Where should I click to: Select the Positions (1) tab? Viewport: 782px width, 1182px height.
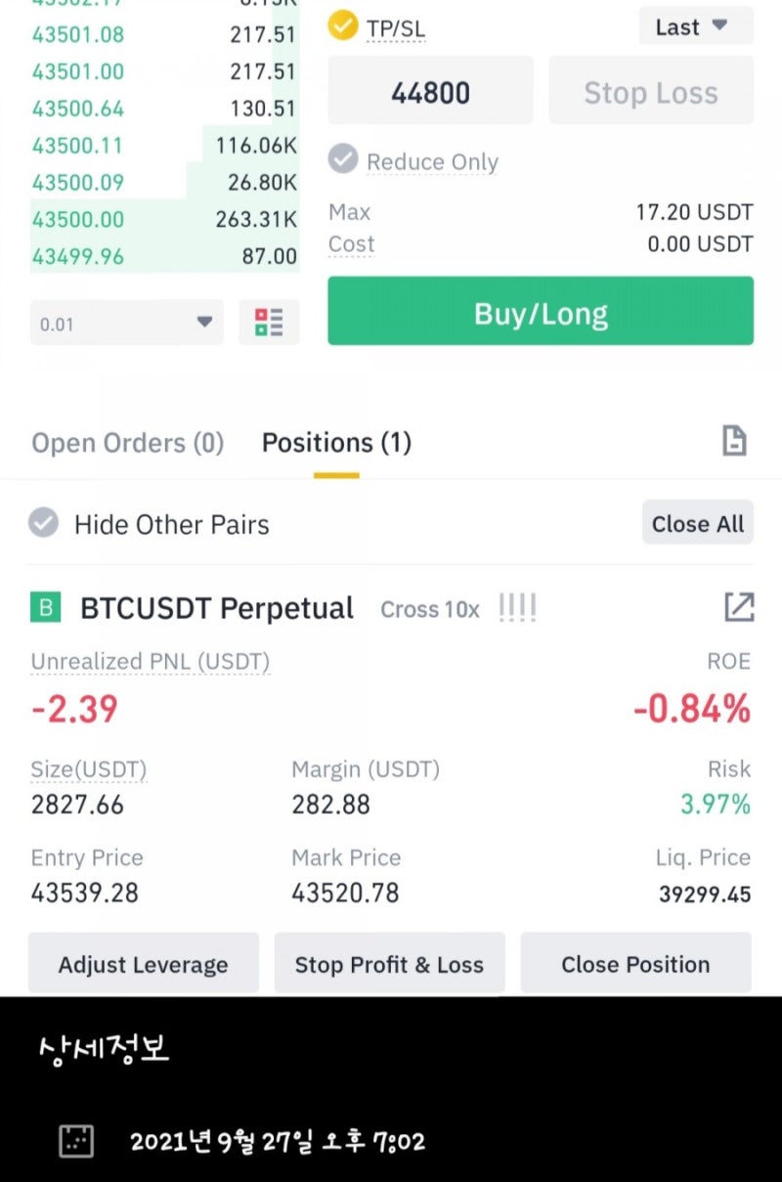(x=336, y=443)
